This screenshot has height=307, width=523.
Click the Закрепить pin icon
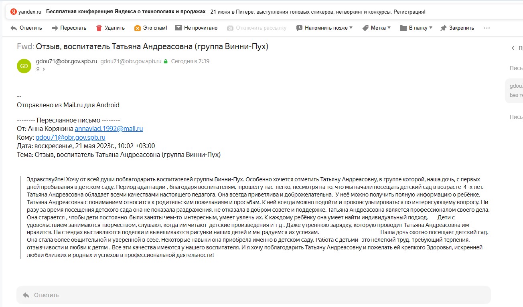pyautogui.click(x=443, y=28)
